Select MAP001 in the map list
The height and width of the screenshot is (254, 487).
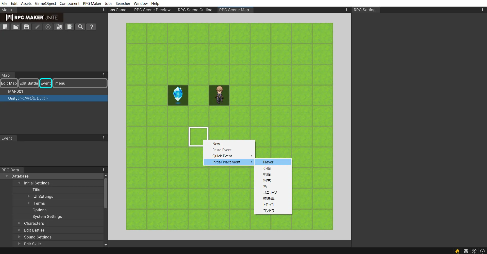click(15, 91)
